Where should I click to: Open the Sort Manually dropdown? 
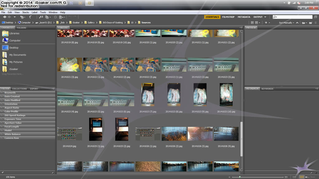[287, 23]
